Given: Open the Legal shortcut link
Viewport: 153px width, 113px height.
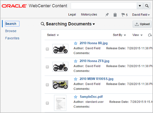Looking at the screenshot, I should (72, 14).
